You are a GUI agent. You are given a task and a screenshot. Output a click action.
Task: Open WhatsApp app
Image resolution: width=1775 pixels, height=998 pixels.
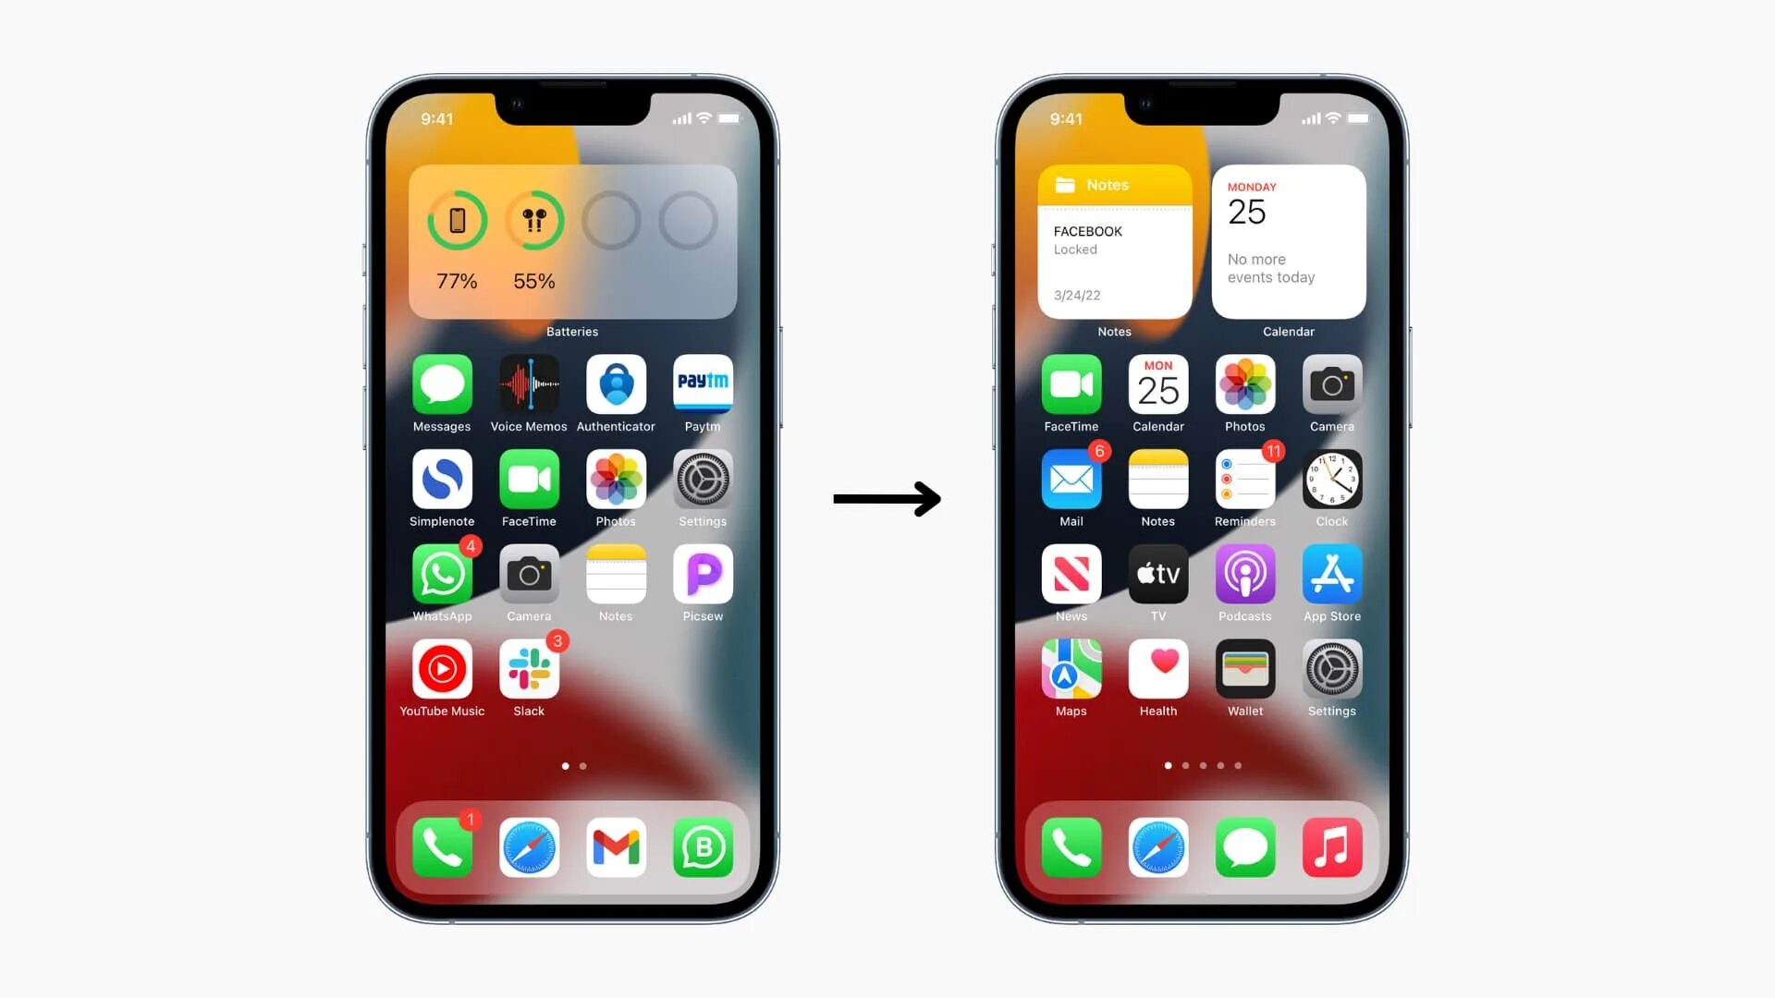point(441,573)
